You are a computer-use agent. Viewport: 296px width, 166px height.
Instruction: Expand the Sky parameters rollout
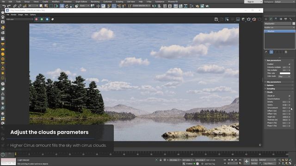tap(274, 82)
